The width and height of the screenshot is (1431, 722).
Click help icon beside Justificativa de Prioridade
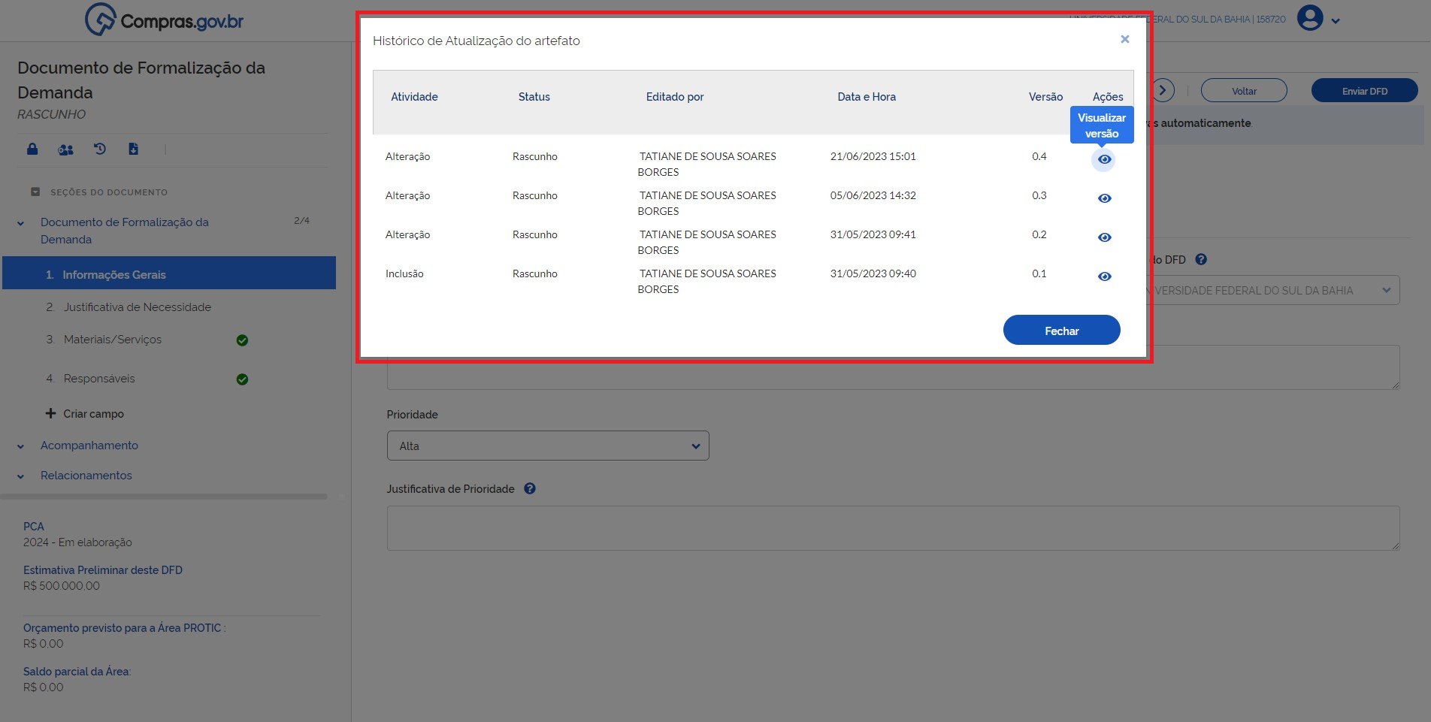(530, 488)
